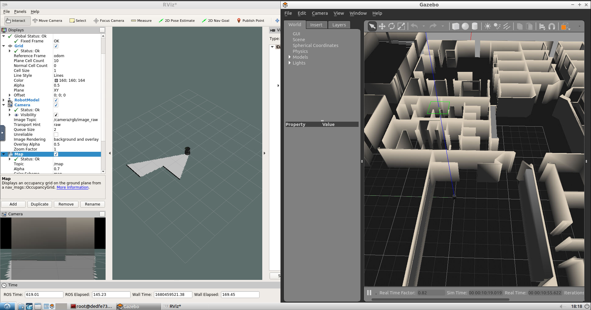Image resolution: width=591 pixels, height=310 pixels.
Task: Open the RViz Panels menu
Action: [x=20, y=12]
